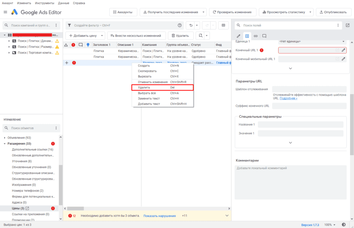The width and height of the screenshot is (354, 228).
Task: Click the filter funnel icon
Action: tap(69, 25)
